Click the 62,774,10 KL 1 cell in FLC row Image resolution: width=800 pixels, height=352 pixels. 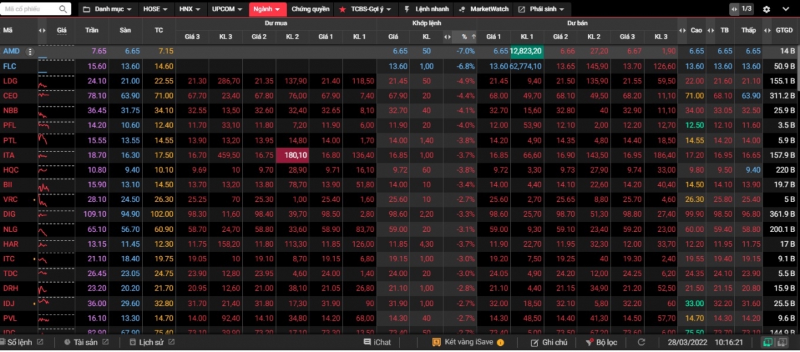point(527,66)
